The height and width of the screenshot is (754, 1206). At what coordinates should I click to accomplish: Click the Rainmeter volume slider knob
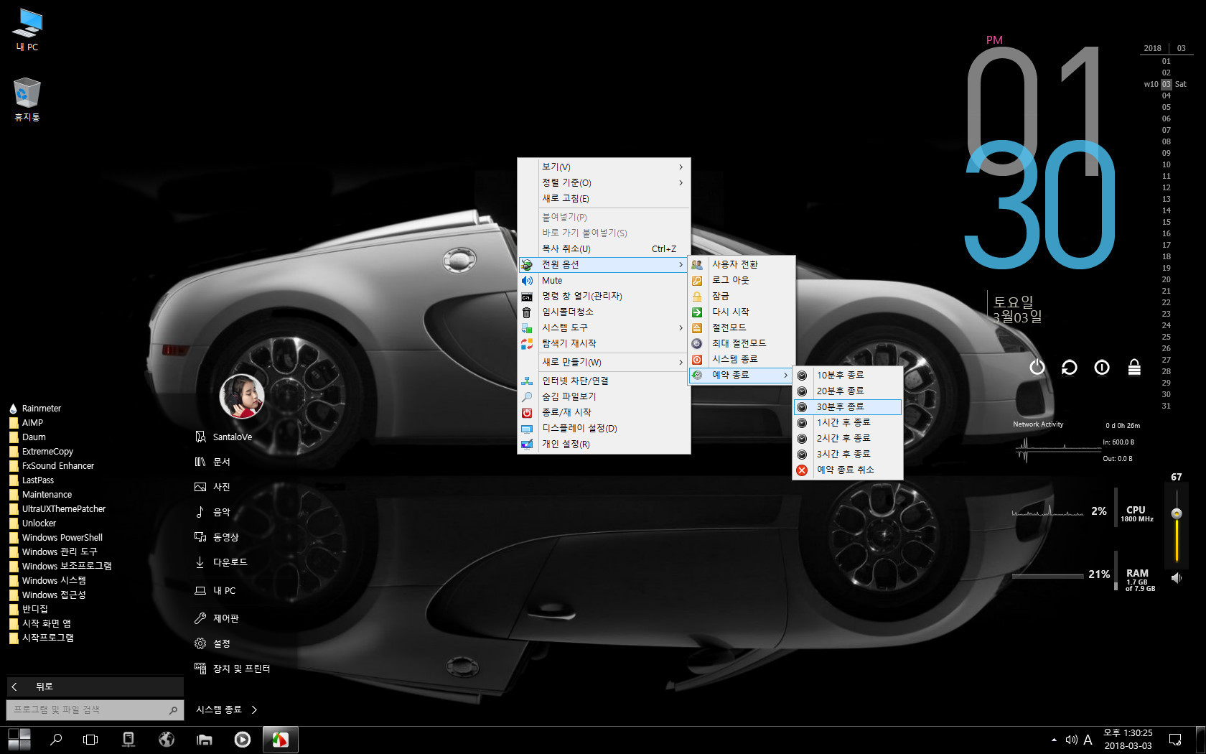pyautogui.click(x=1177, y=513)
